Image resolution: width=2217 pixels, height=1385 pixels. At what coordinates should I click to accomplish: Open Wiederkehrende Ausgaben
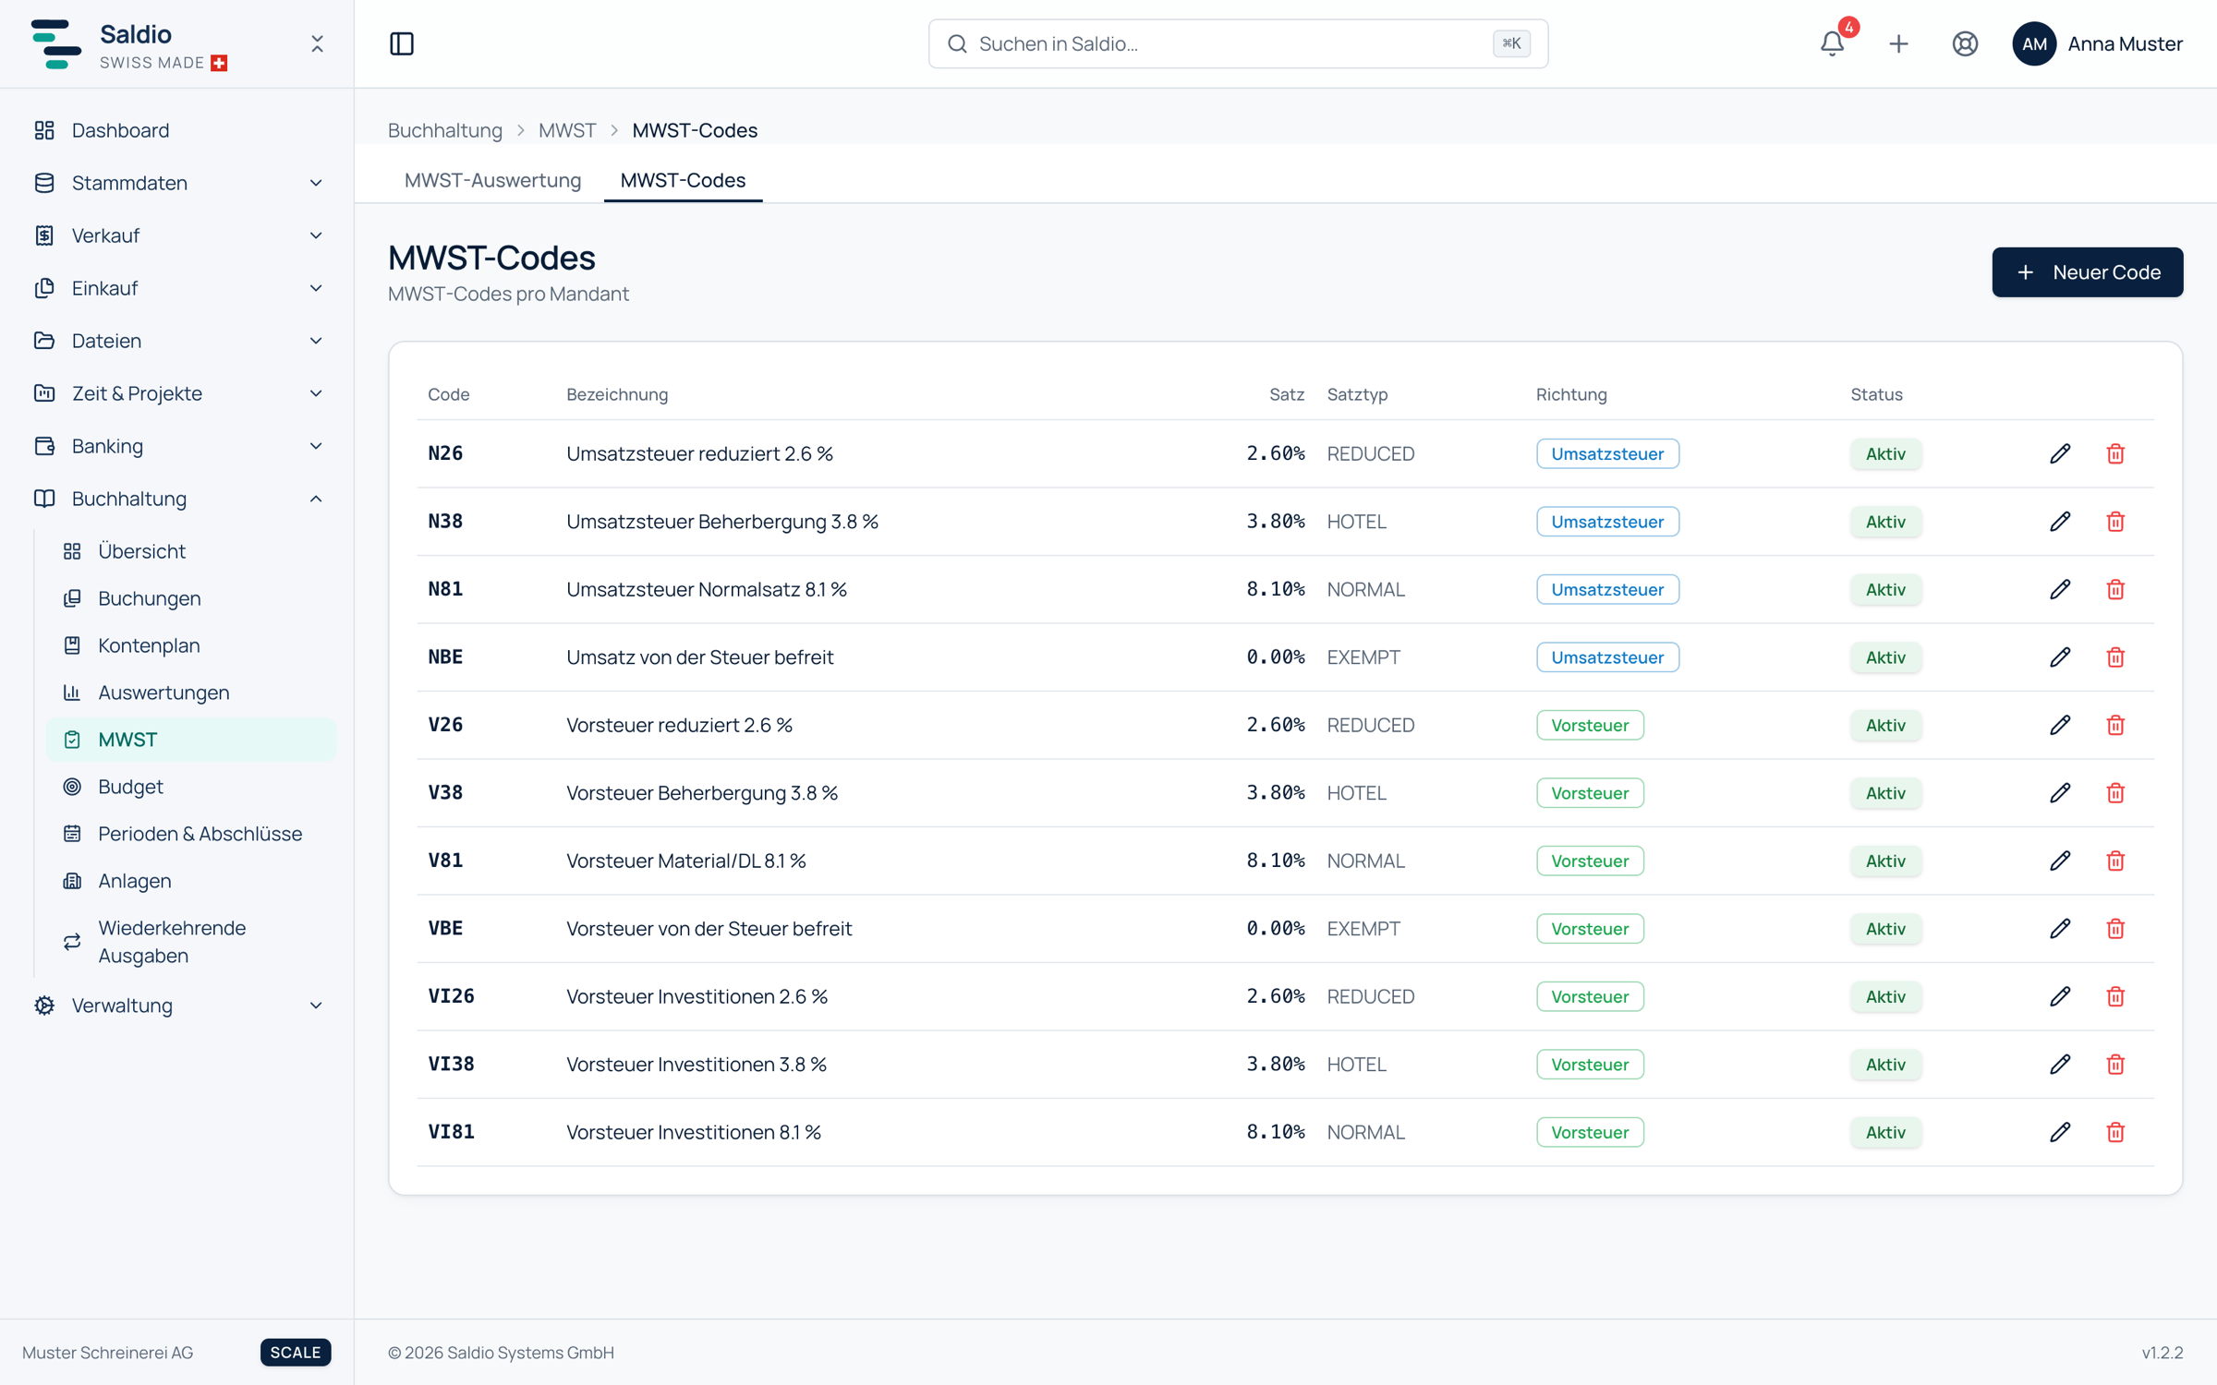tap(191, 942)
